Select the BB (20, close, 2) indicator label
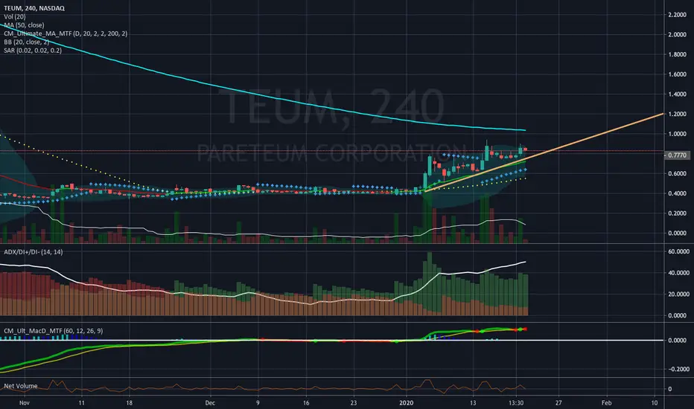Screen dimensions: 694x409 27,42
